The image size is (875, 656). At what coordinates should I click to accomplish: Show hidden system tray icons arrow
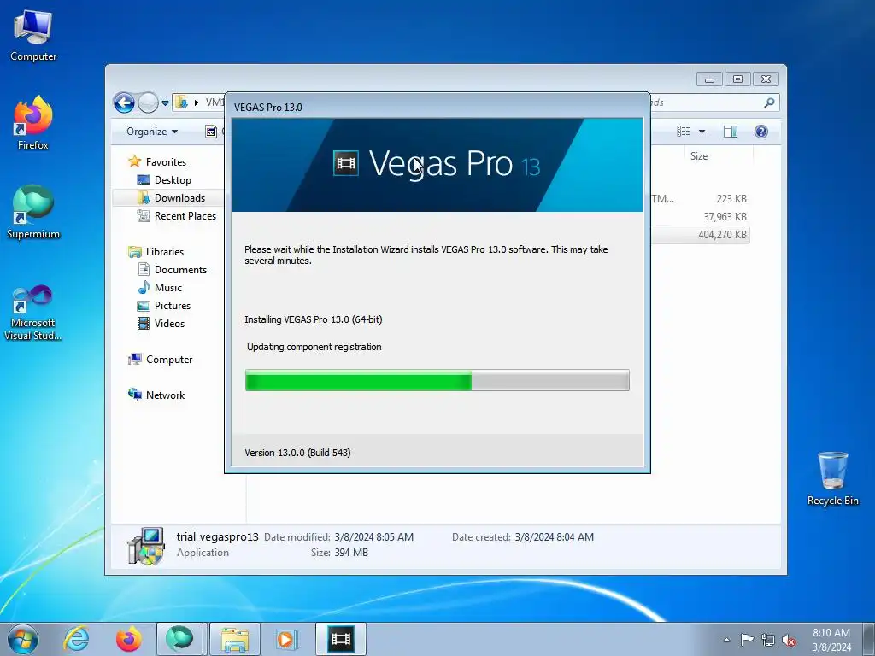pyautogui.click(x=726, y=640)
